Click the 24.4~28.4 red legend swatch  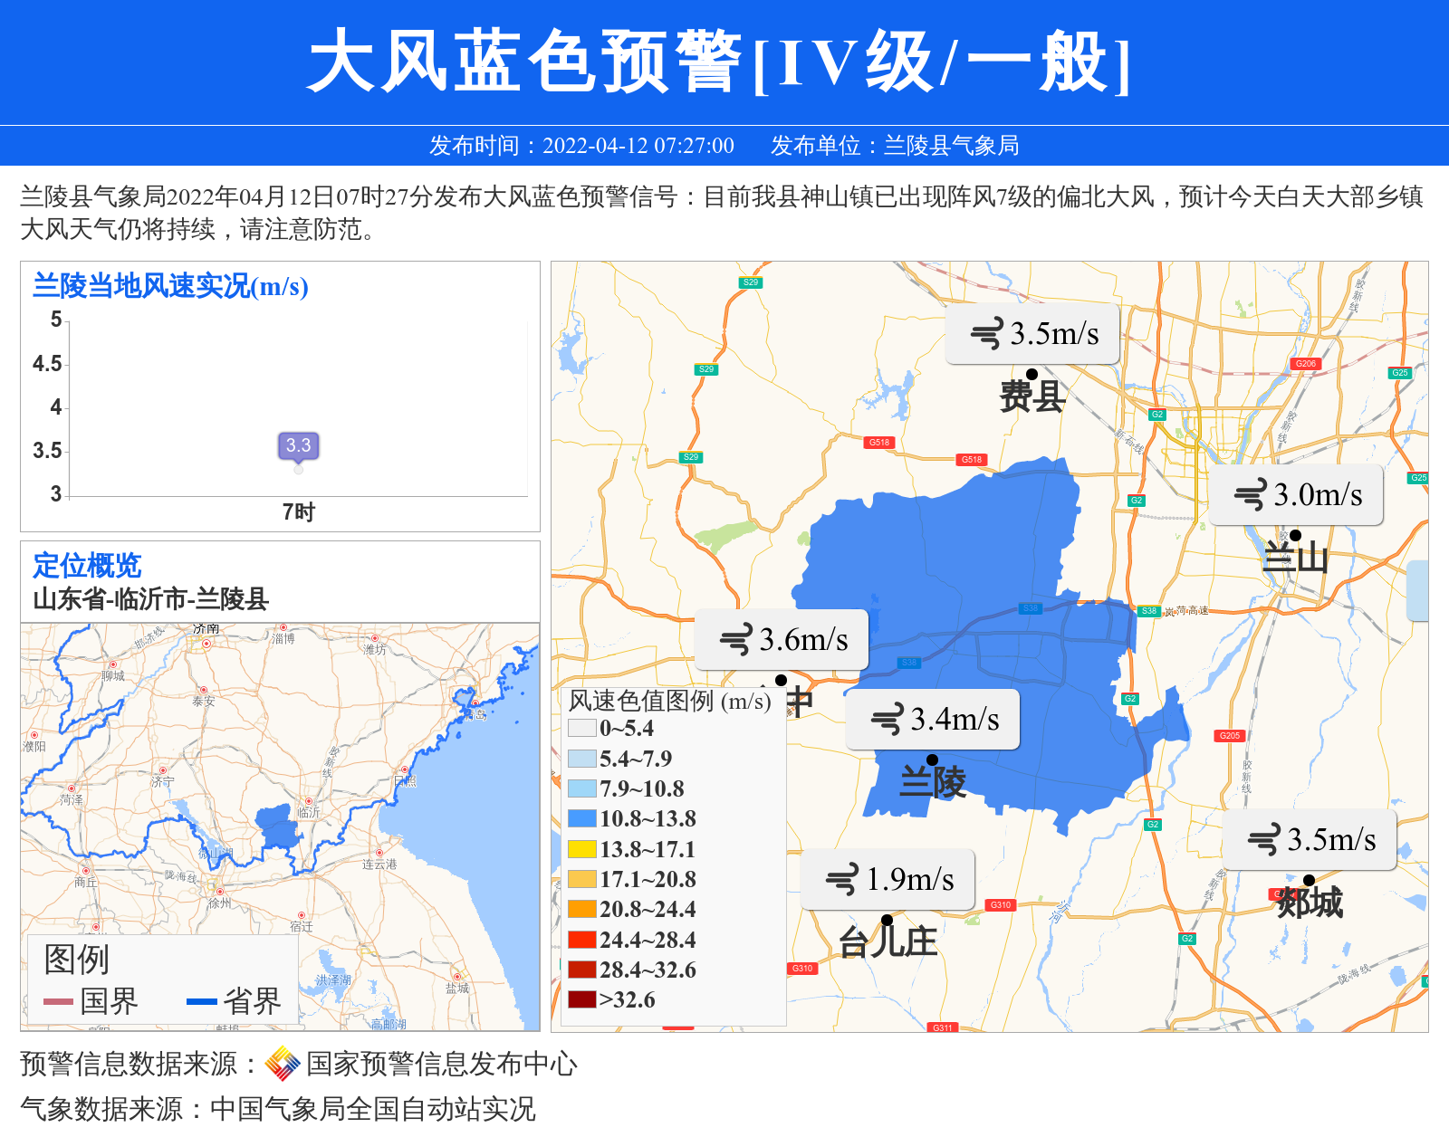pyautogui.click(x=581, y=940)
